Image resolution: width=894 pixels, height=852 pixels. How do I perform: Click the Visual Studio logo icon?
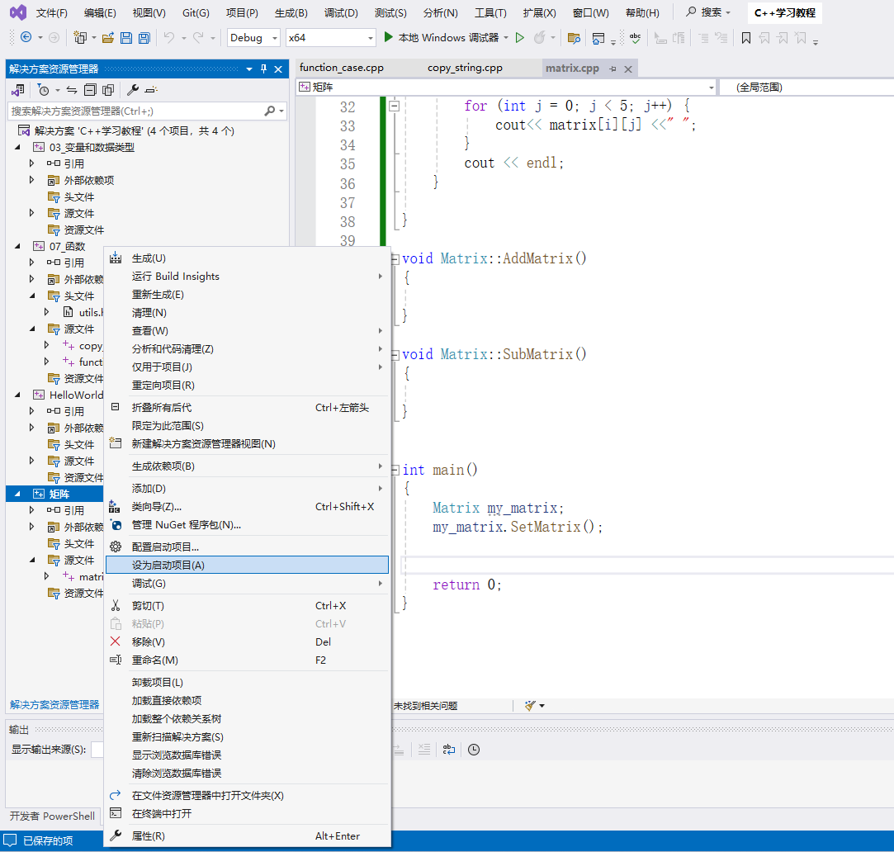click(18, 12)
